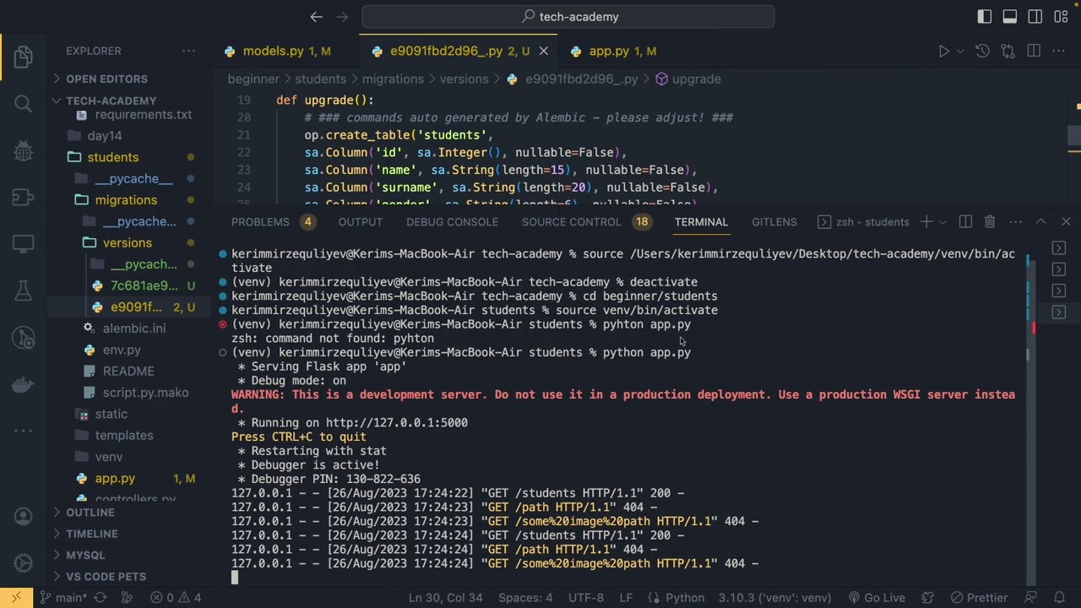Expand the OUTLINE section
The image size is (1081, 608).
[x=90, y=513]
